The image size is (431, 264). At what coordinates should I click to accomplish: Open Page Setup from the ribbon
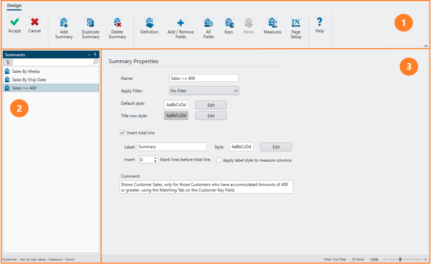(x=296, y=22)
